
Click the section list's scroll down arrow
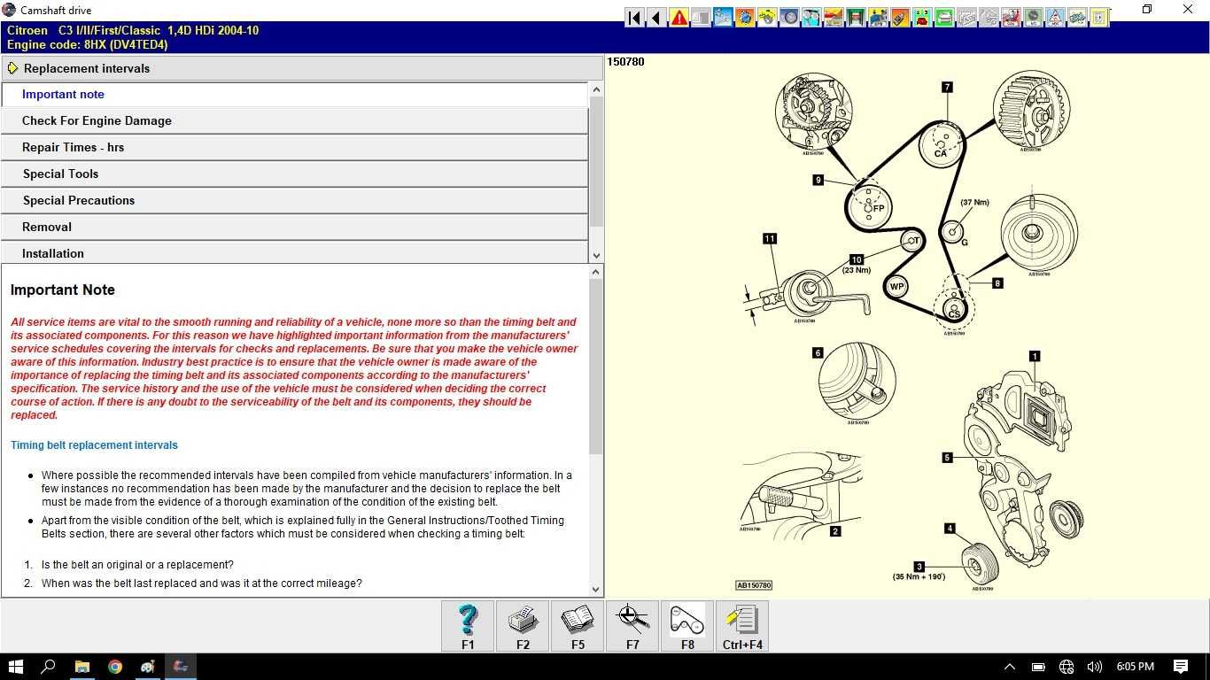click(596, 255)
